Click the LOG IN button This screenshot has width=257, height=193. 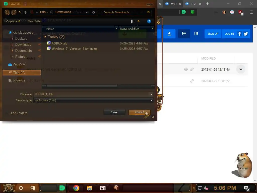pyautogui.click(x=229, y=34)
